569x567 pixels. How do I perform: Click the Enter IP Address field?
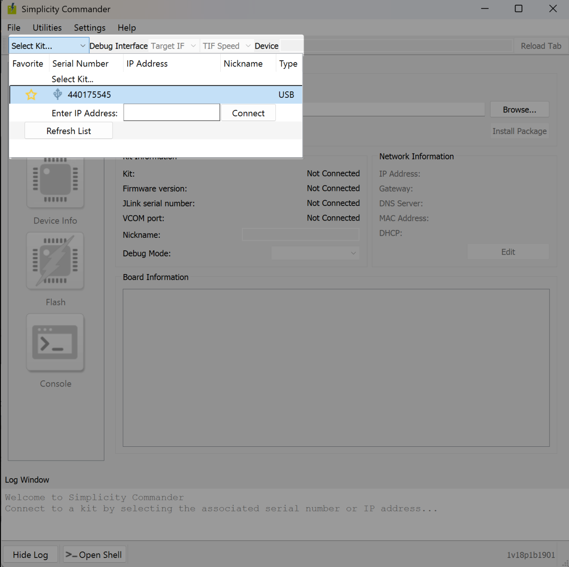172,112
